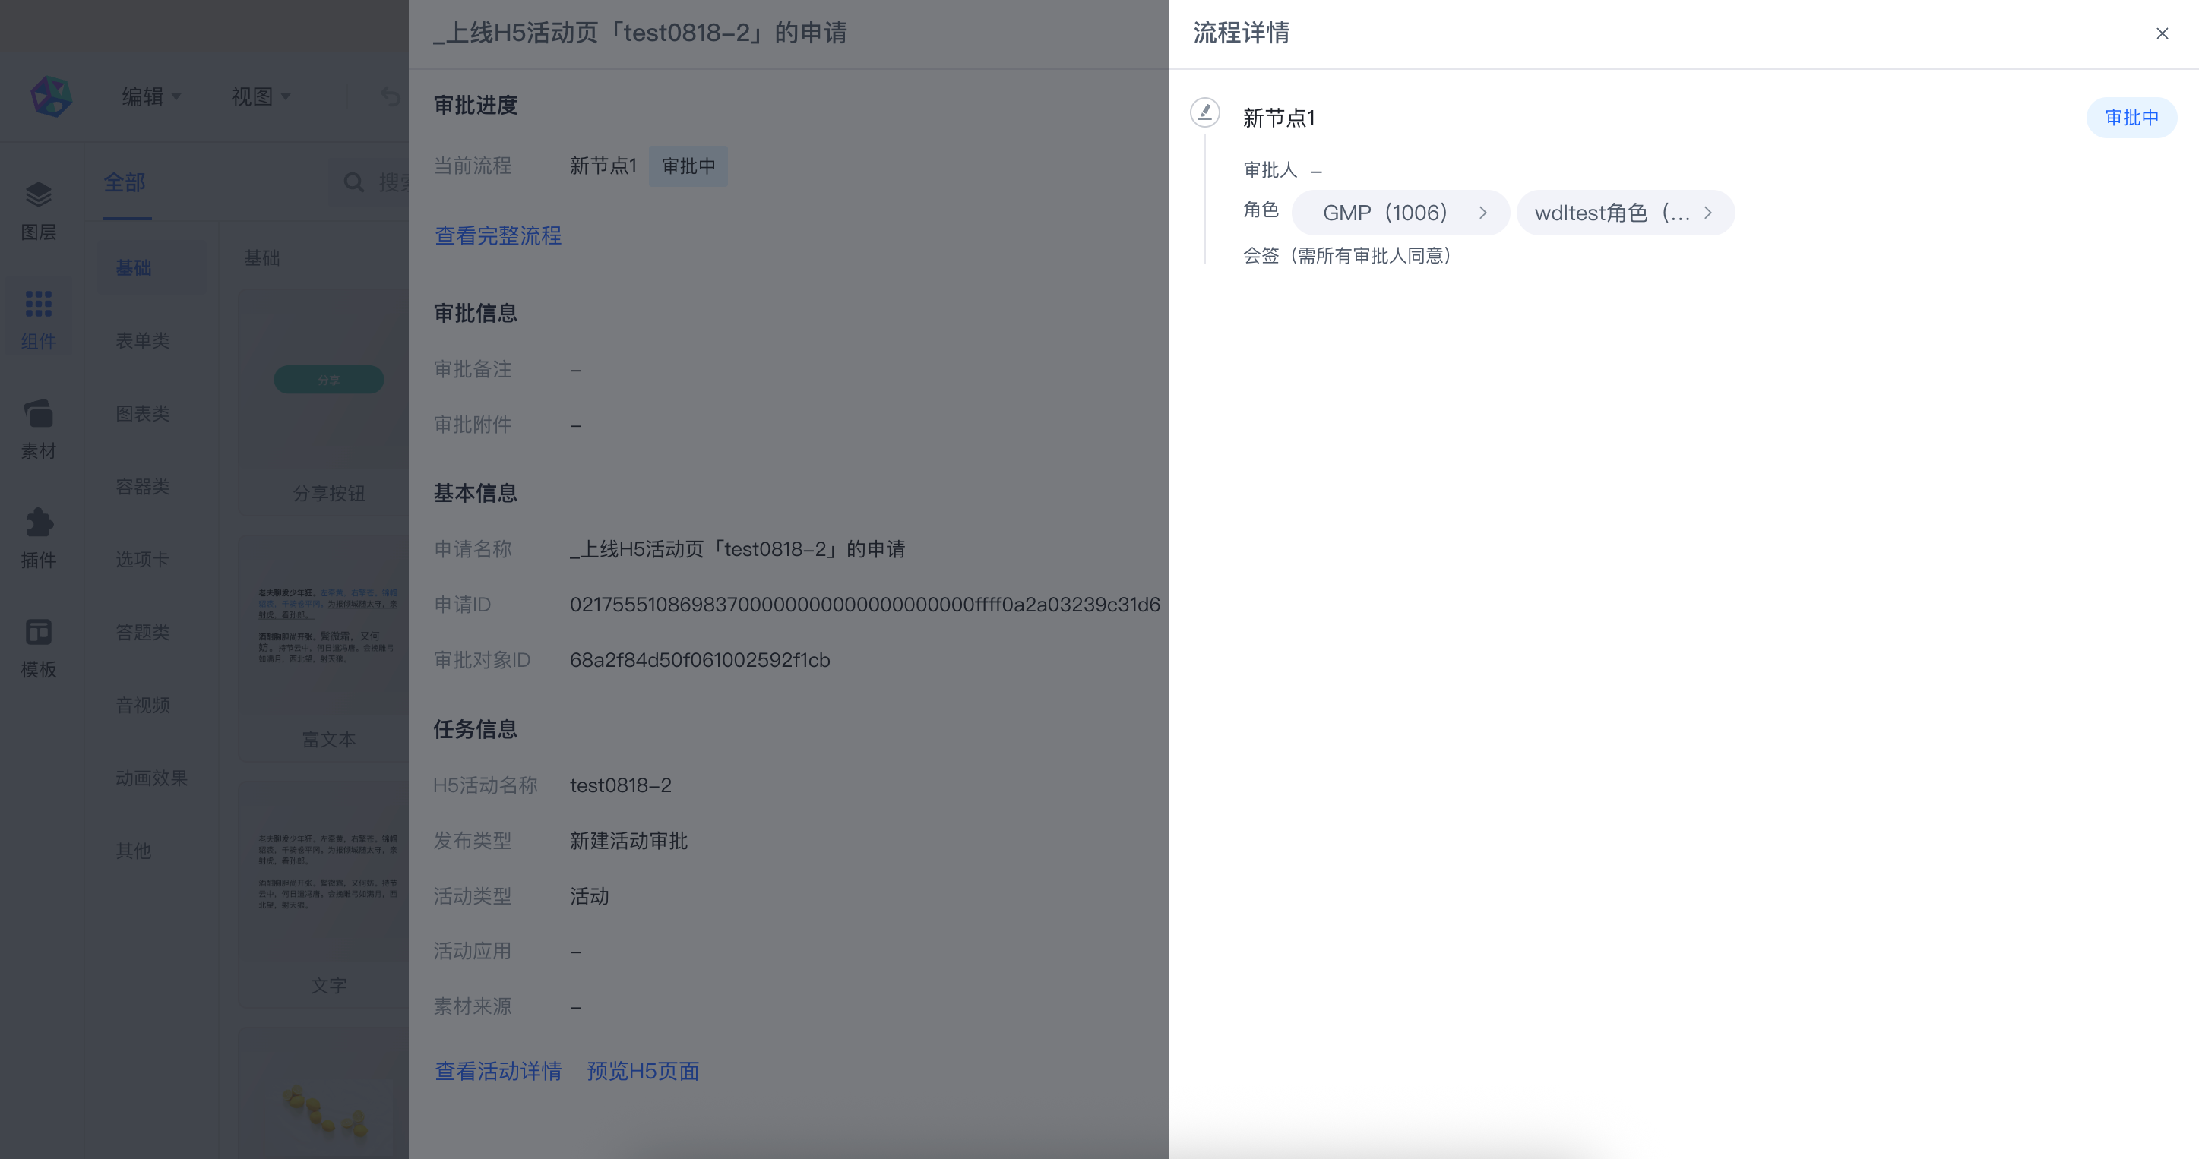
Task: Click the app logo icon
Action: coord(51,96)
